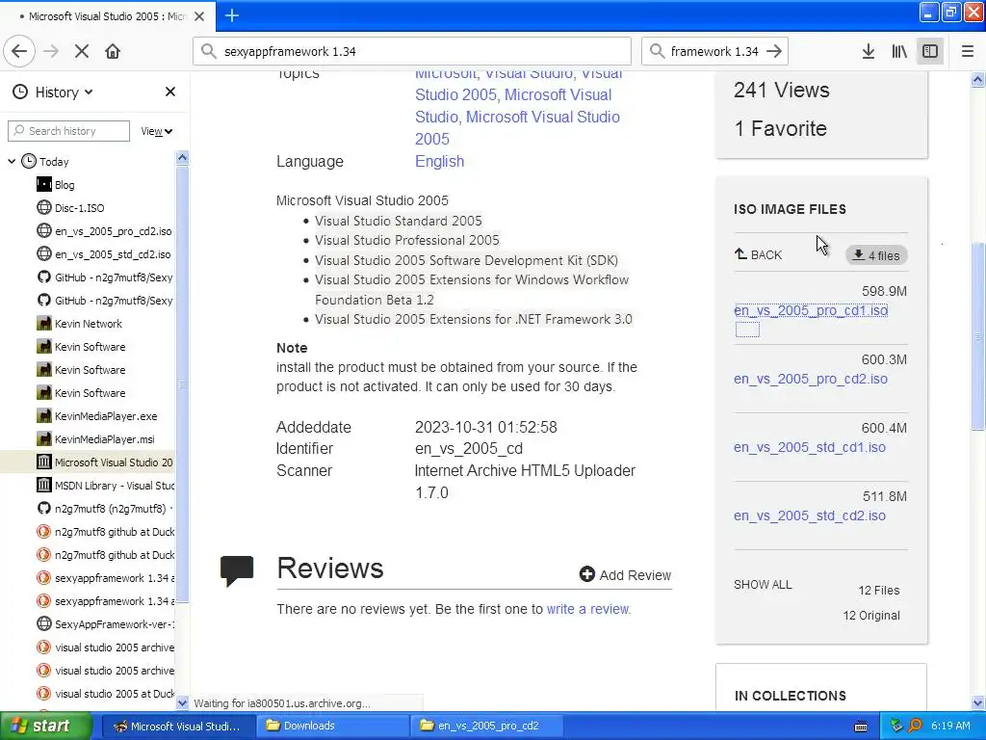Click the keyboard icon in taskbar
The width and height of the screenshot is (986, 740).
[x=861, y=727]
